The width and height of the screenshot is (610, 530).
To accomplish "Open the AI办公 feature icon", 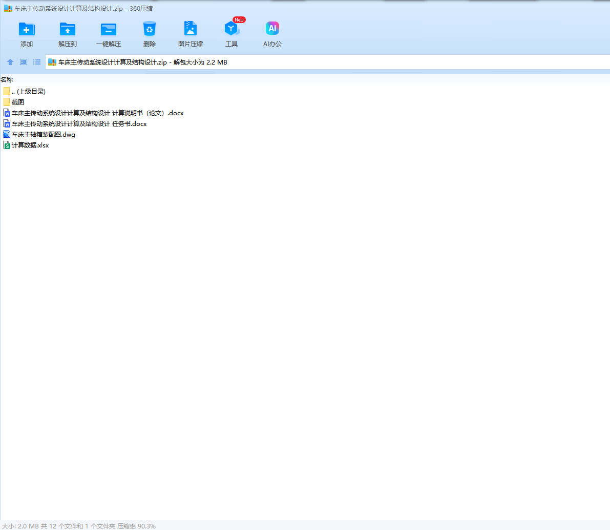I will [272, 28].
